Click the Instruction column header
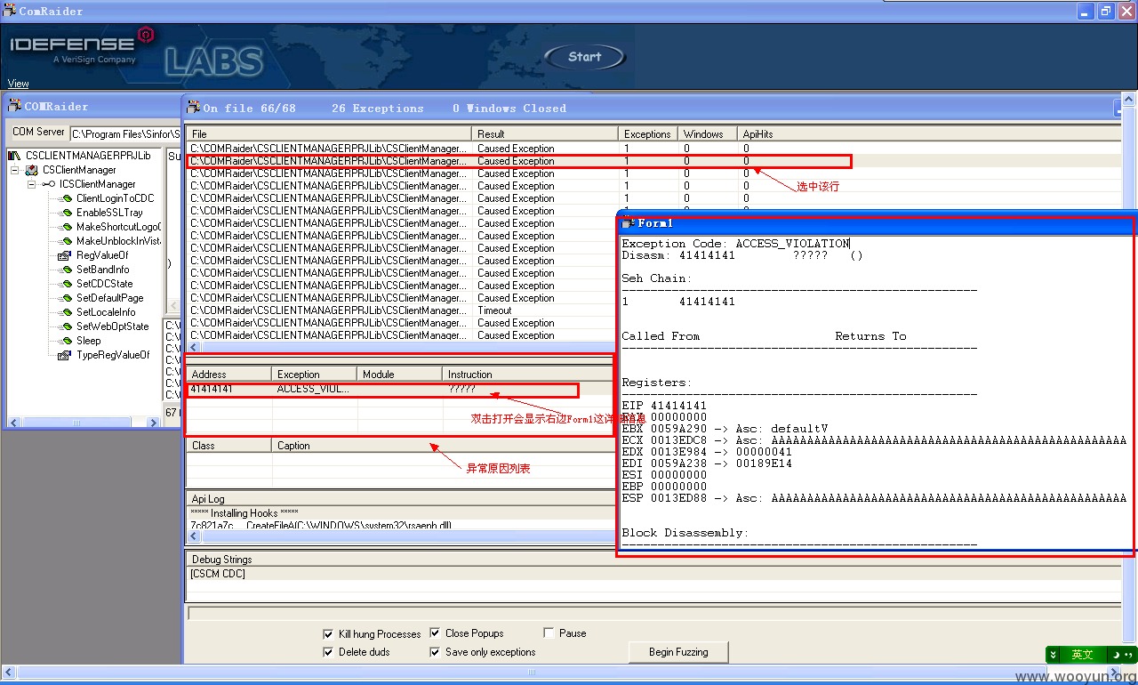This screenshot has height=685, width=1138. click(x=528, y=375)
